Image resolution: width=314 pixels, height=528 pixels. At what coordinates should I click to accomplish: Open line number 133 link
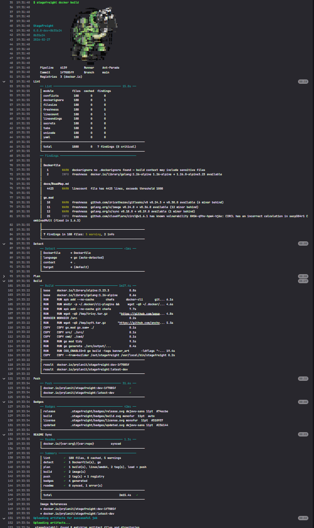(10, 434)
